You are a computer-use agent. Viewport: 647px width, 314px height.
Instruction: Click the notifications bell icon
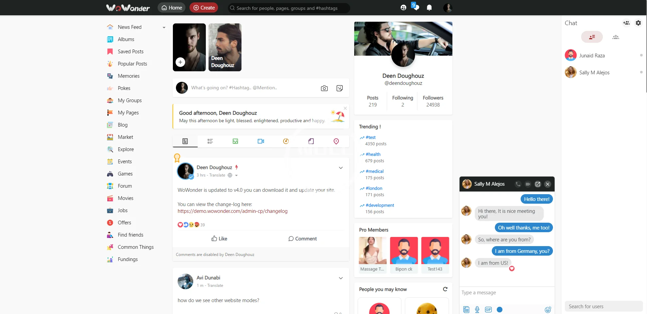[429, 8]
